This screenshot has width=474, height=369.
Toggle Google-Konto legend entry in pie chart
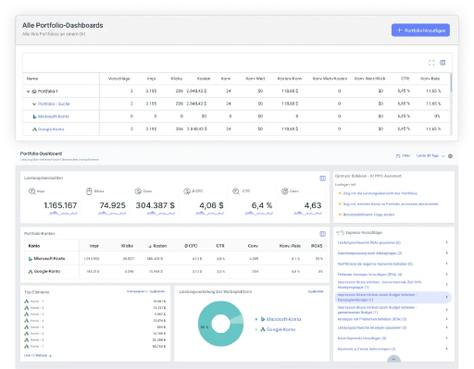278,329
